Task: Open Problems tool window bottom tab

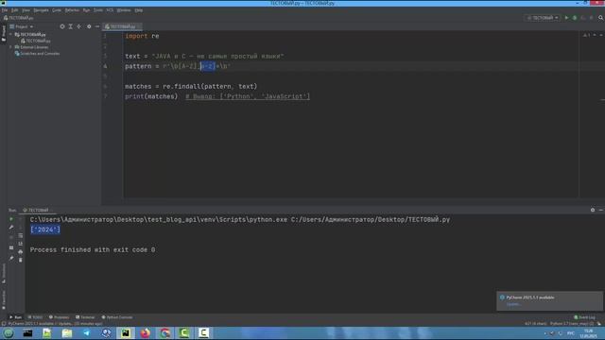Action: [x=59, y=317]
